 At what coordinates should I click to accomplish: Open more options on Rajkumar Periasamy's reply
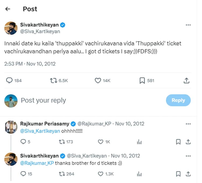[188, 124]
